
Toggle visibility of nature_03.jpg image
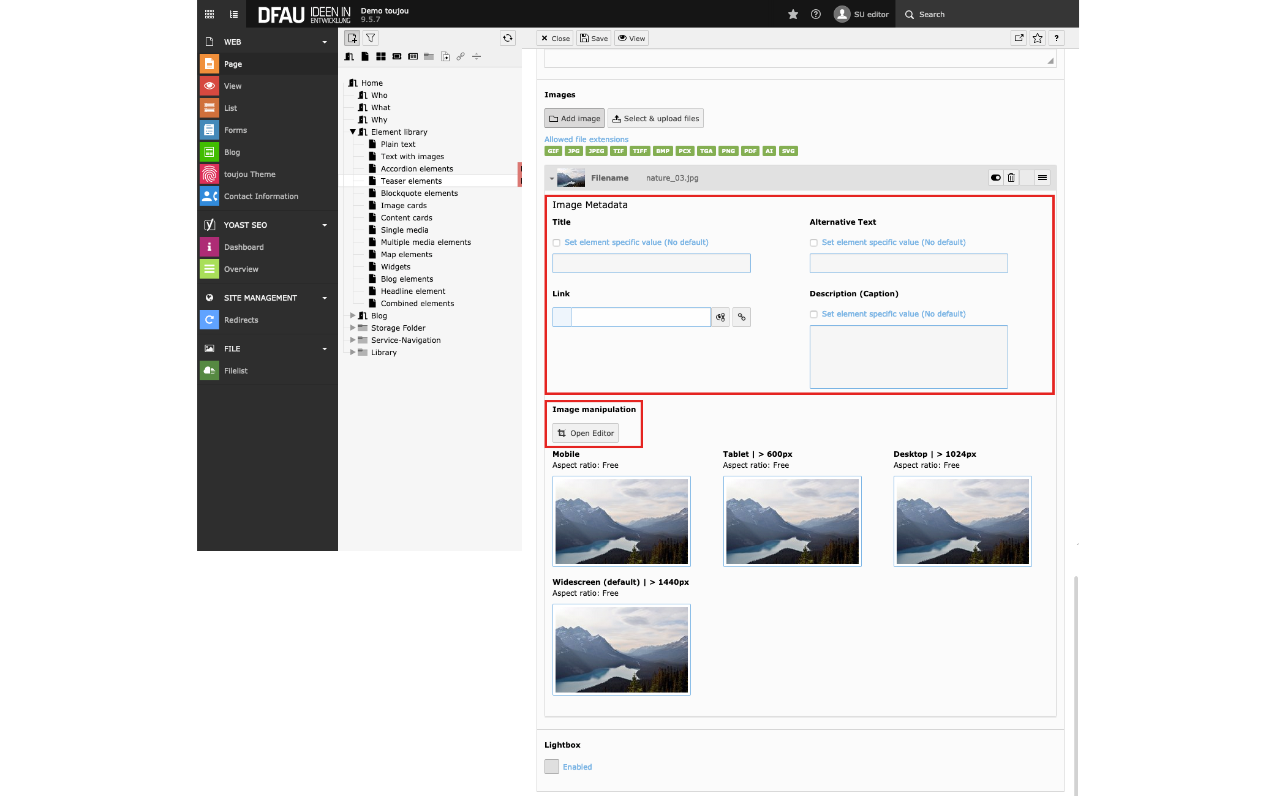(996, 178)
